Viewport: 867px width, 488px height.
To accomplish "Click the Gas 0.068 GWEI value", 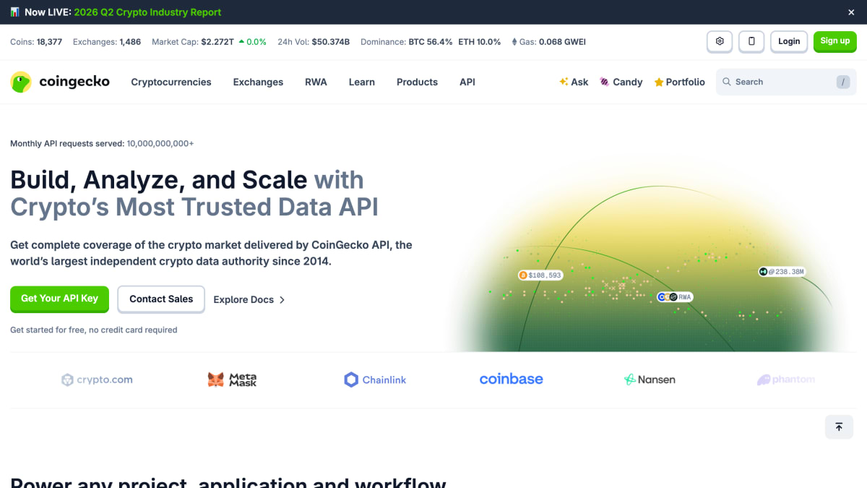I will 562,42.
